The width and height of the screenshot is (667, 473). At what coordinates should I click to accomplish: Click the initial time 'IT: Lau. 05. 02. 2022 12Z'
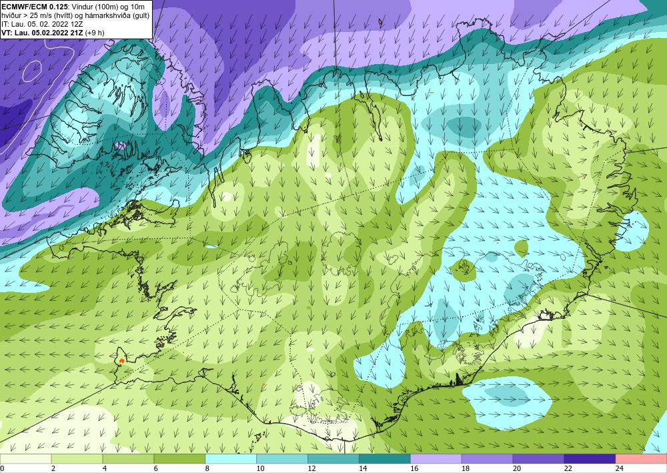(43, 24)
